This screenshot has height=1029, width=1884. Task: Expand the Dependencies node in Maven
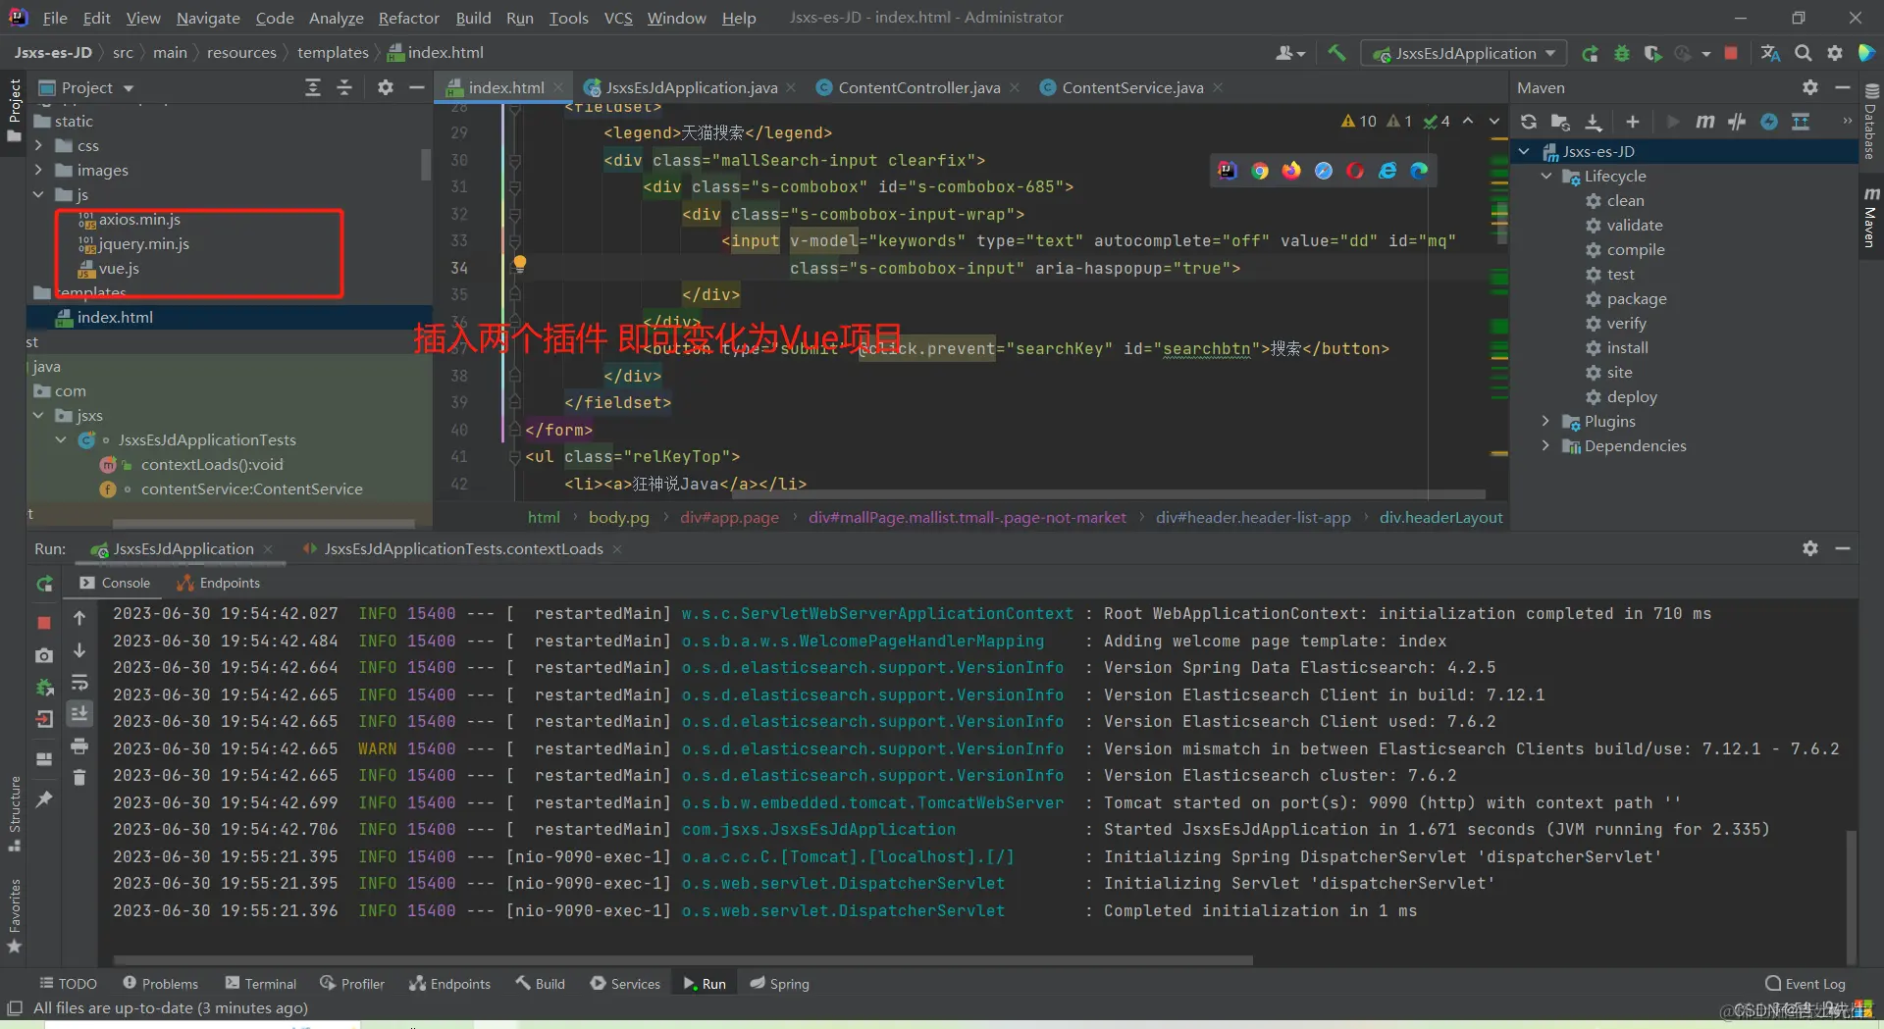[x=1546, y=445]
